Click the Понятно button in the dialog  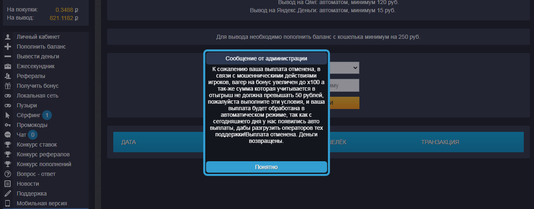[267, 167]
